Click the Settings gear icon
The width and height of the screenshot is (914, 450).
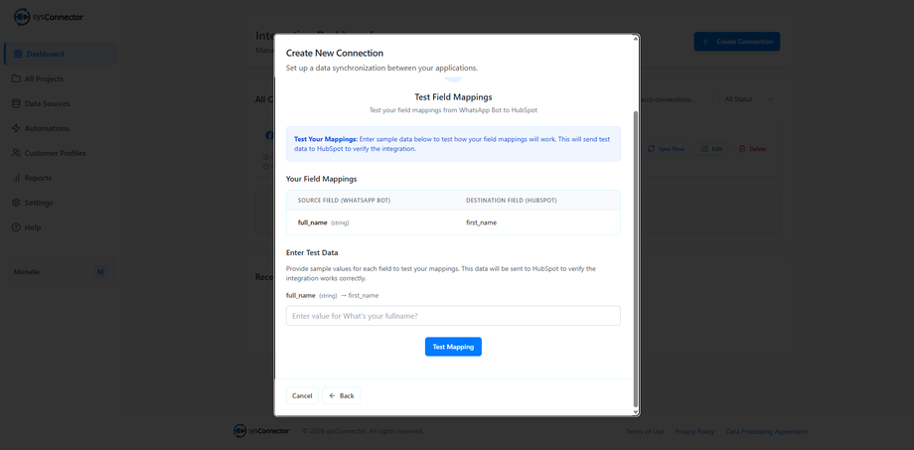point(16,203)
